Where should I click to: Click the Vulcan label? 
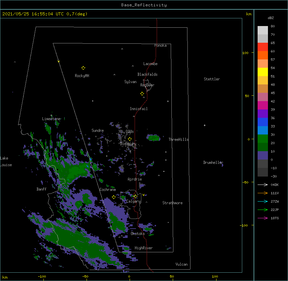tap(181, 264)
